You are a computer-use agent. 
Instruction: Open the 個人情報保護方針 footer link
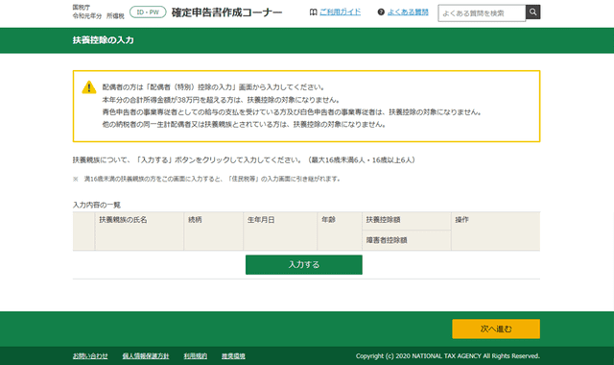[x=146, y=356]
